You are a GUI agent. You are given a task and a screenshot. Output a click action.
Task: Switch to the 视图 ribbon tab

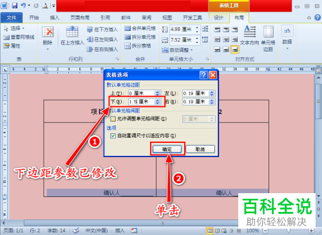pyautogui.click(x=167, y=17)
